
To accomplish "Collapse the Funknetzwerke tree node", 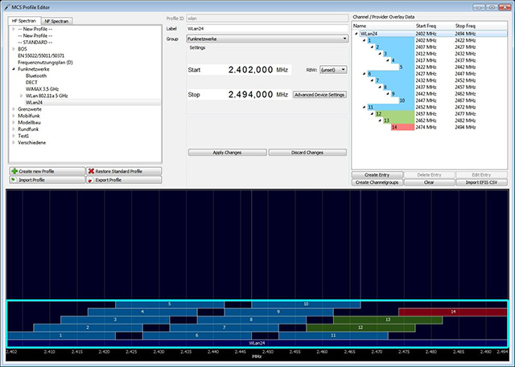I will pos(14,69).
